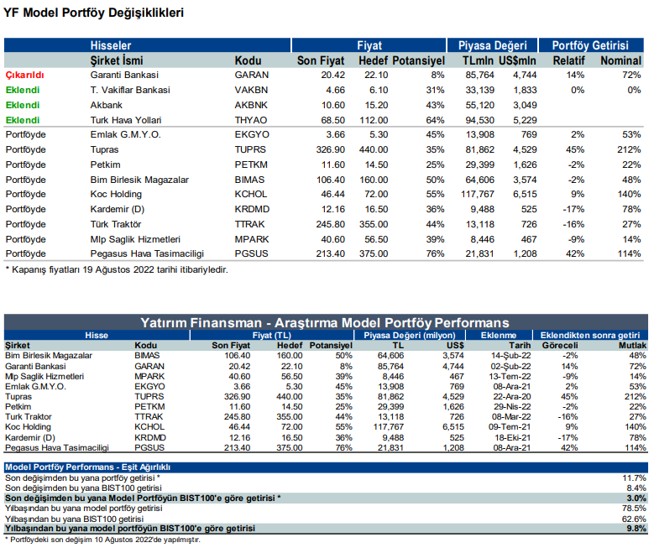Click the closing prices footnote of 19 Ağustos 2022
The image size is (654, 548).
coord(117,270)
